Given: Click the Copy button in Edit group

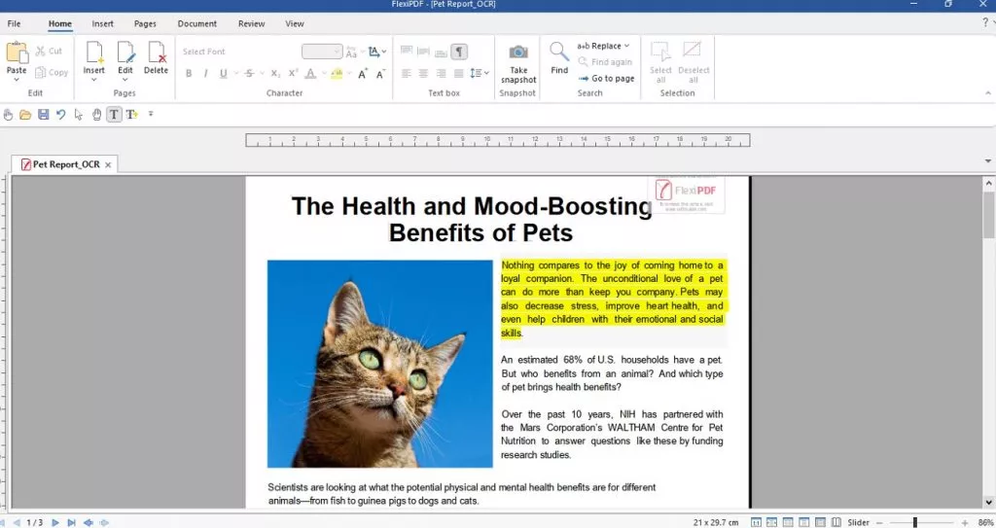Looking at the screenshot, I should click(x=52, y=72).
